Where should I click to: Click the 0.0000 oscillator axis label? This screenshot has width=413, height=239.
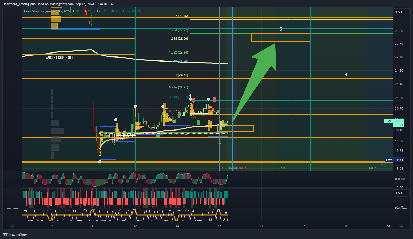(400, 179)
